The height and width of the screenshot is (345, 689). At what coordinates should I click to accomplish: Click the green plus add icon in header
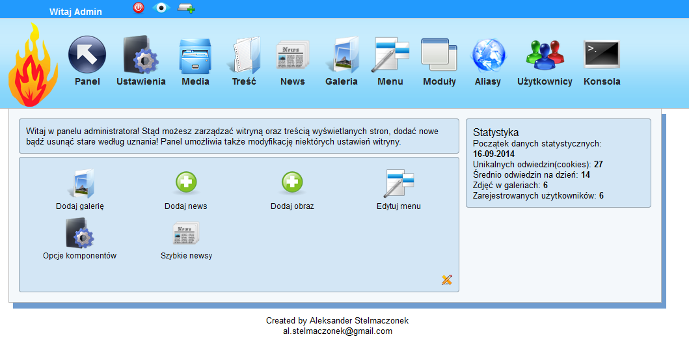pos(186,8)
